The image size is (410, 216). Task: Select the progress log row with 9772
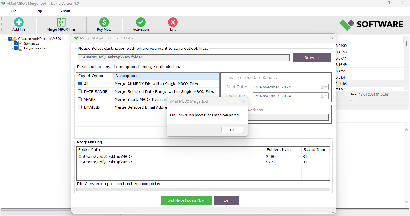click(x=203, y=162)
